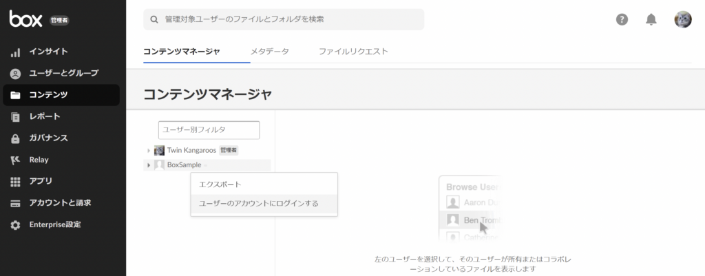The image size is (705, 276).
Task: Switch to the ファイルリクエスト tab
Action: pyautogui.click(x=353, y=51)
